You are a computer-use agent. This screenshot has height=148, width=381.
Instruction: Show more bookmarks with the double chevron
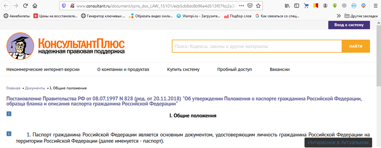[339, 16]
